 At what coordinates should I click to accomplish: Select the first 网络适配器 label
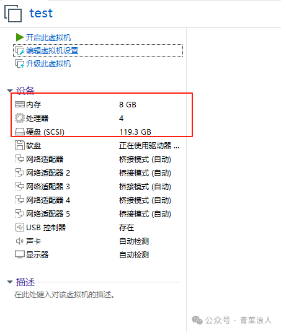coord(45,159)
